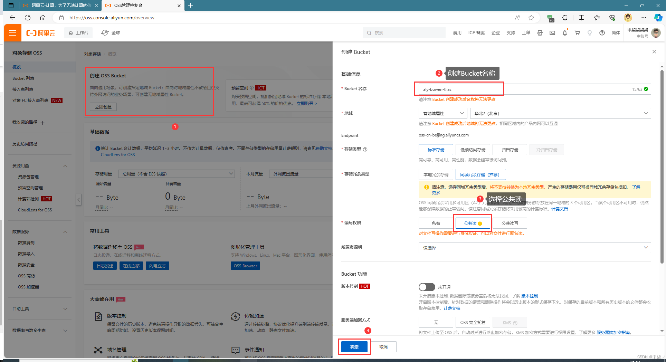
Task: Click the OSS Browser button
Action: tap(245, 266)
